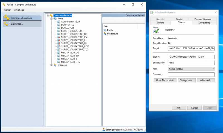Select the SUPER_UTILISATEUR_LITC text
Screen dimensions: 223x133
click(75, 46)
